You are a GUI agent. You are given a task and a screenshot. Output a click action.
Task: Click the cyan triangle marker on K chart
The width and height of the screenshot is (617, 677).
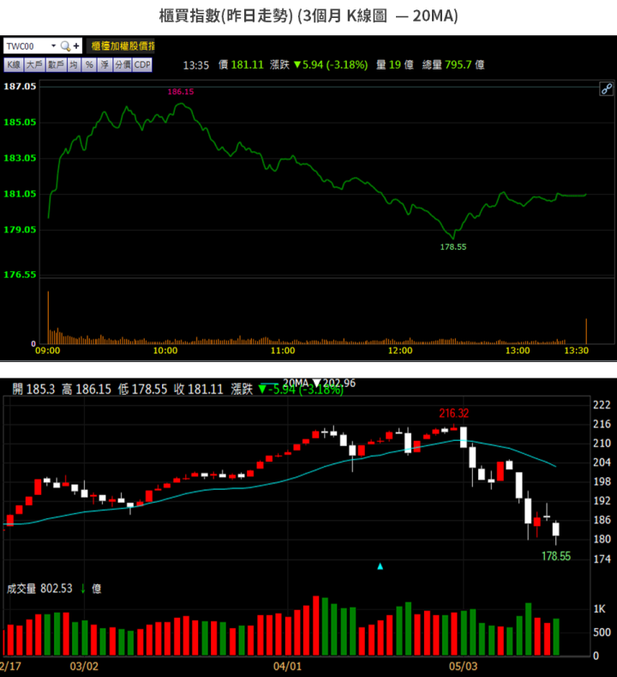(x=380, y=566)
